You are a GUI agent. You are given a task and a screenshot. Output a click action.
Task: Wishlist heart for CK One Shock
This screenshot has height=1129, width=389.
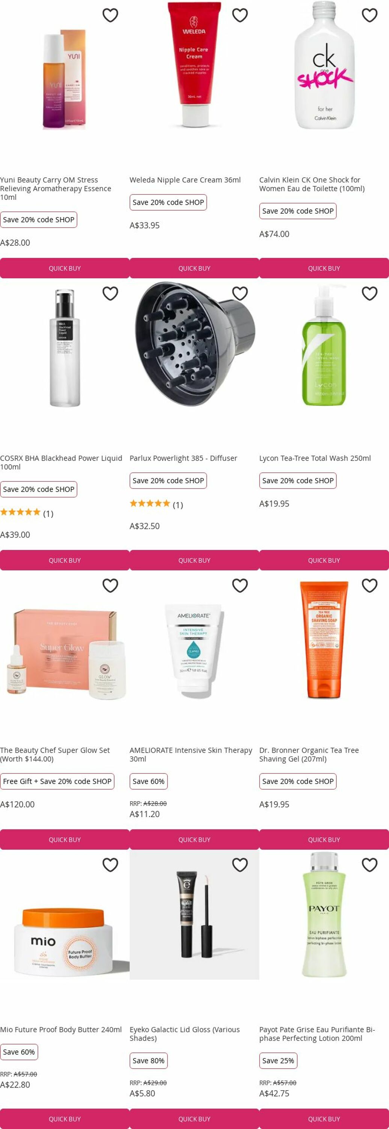click(370, 15)
